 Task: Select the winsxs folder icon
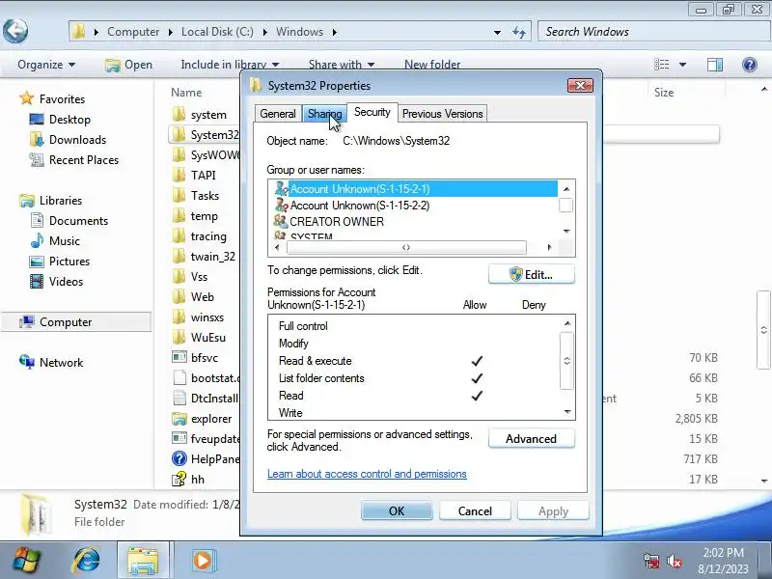click(x=179, y=317)
